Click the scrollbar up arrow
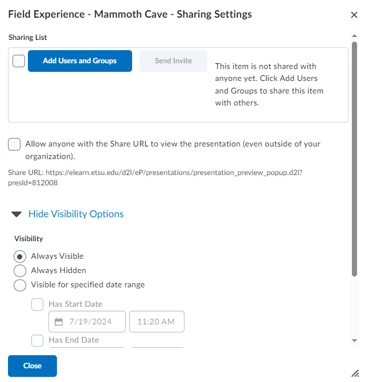Screen dimensions: 365x382 (354, 36)
